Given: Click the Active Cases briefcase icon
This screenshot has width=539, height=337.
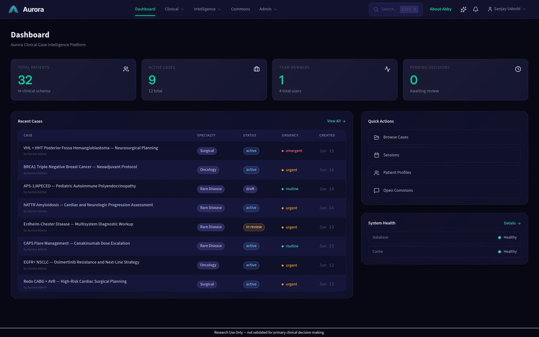Looking at the screenshot, I should click(257, 69).
